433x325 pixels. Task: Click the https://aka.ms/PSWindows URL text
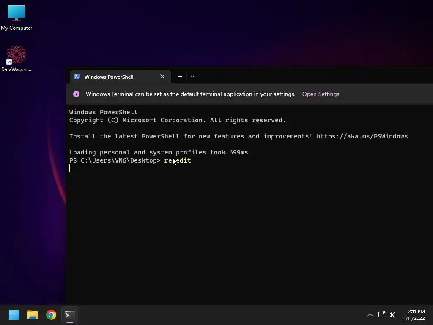(362, 136)
